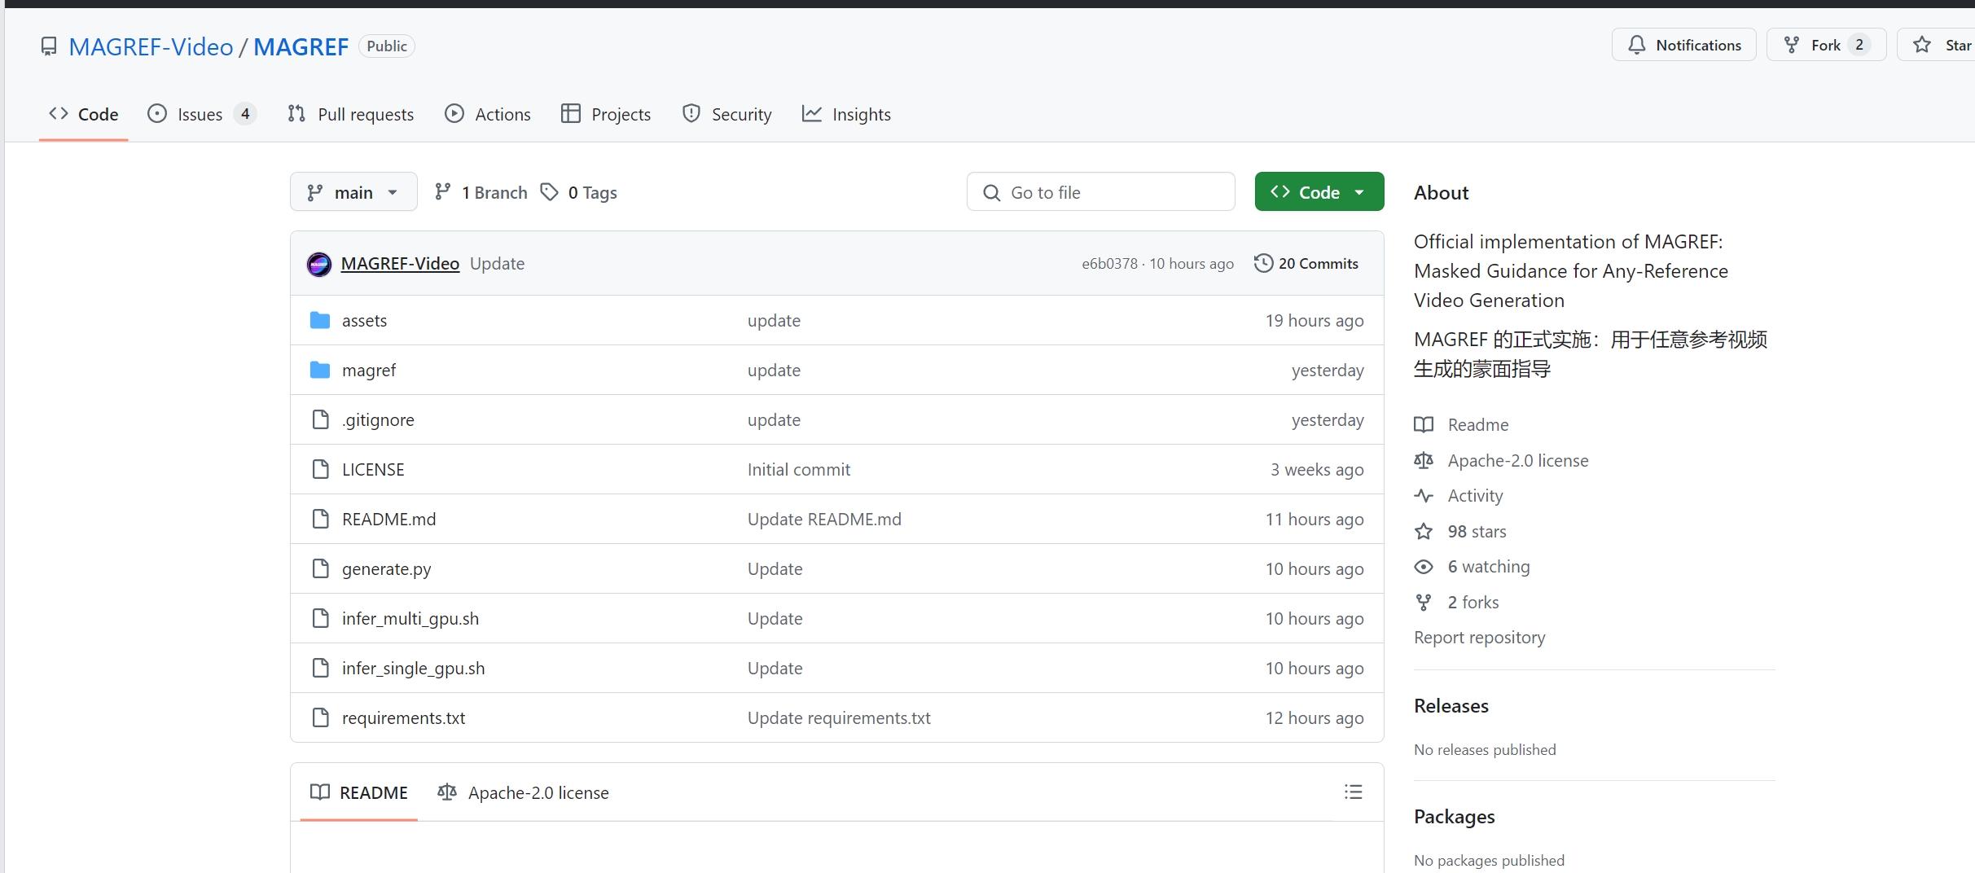
Task: Open the LICENSE file
Action: [373, 469]
